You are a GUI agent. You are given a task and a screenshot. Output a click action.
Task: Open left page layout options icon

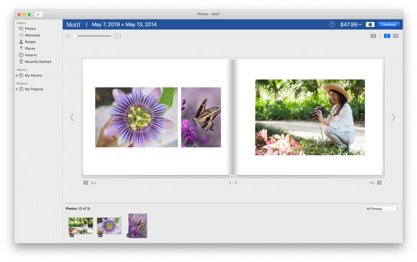coord(86,183)
